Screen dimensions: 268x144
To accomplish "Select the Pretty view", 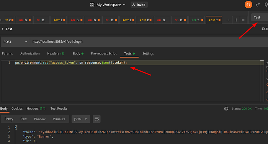I will pyautogui.click(x=9, y=119).
